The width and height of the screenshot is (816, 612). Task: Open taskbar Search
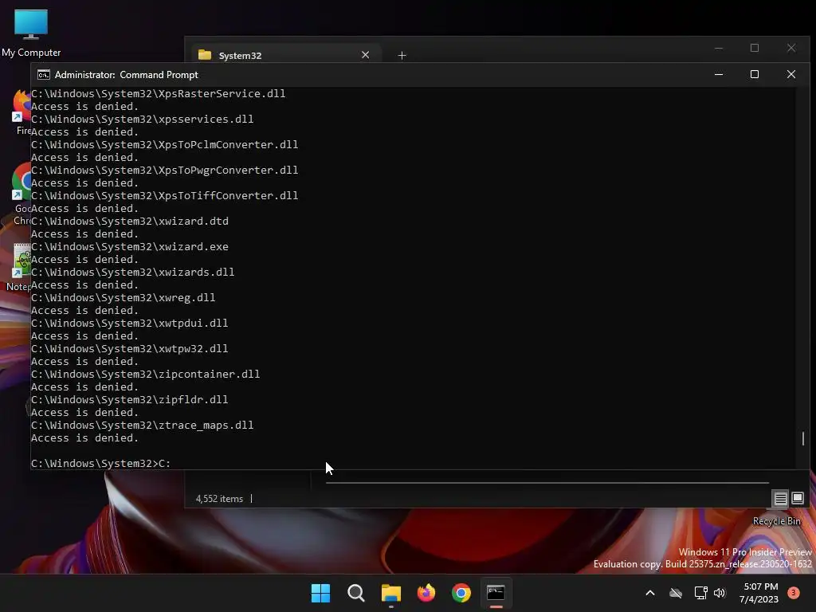point(356,593)
